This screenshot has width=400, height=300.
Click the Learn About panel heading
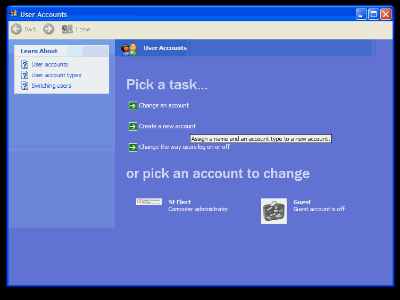coord(39,51)
